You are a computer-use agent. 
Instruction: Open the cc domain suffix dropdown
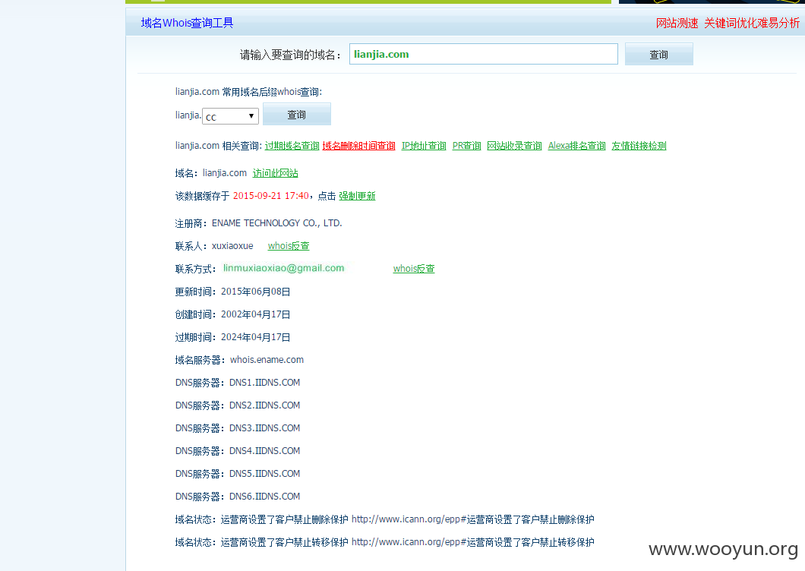[231, 116]
